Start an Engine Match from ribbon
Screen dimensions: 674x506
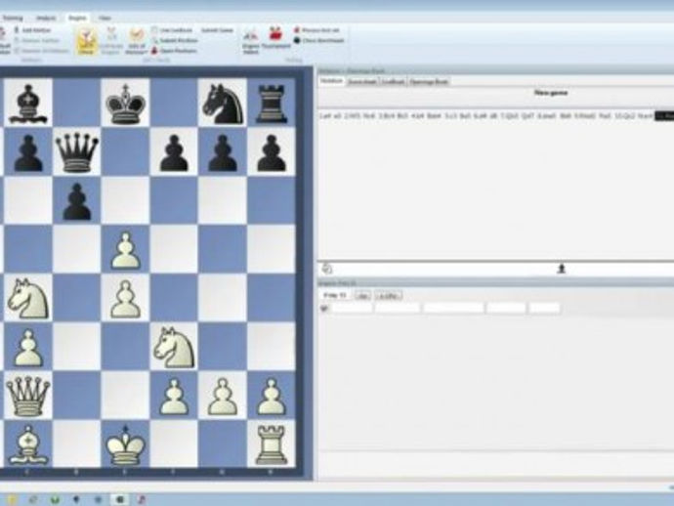pyautogui.click(x=251, y=41)
